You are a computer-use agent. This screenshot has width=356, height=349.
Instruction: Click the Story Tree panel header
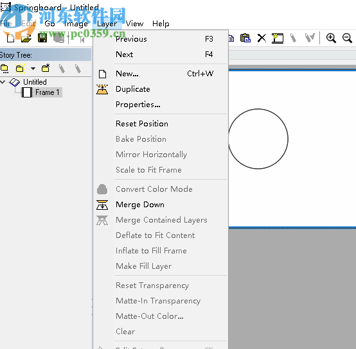tap(46, 55)
